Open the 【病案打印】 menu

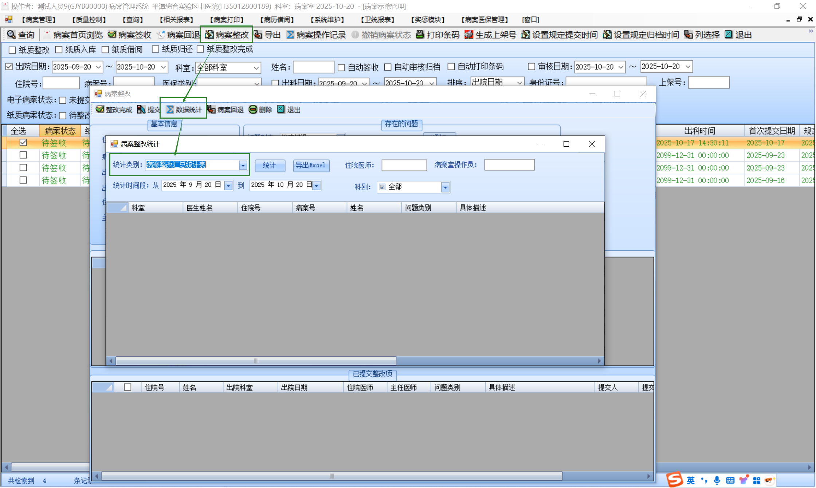tap(226, 20)
